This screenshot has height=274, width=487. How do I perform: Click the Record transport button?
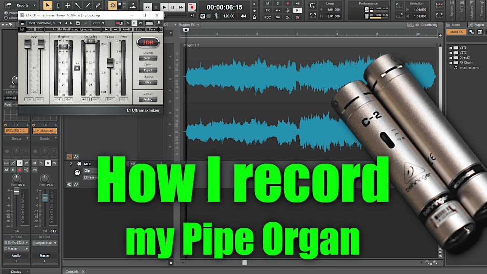[x=193, y=7]
